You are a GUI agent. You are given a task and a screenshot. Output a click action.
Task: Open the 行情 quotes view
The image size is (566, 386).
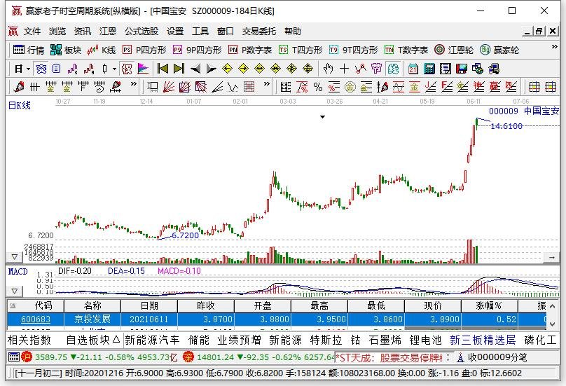(28, 50)
